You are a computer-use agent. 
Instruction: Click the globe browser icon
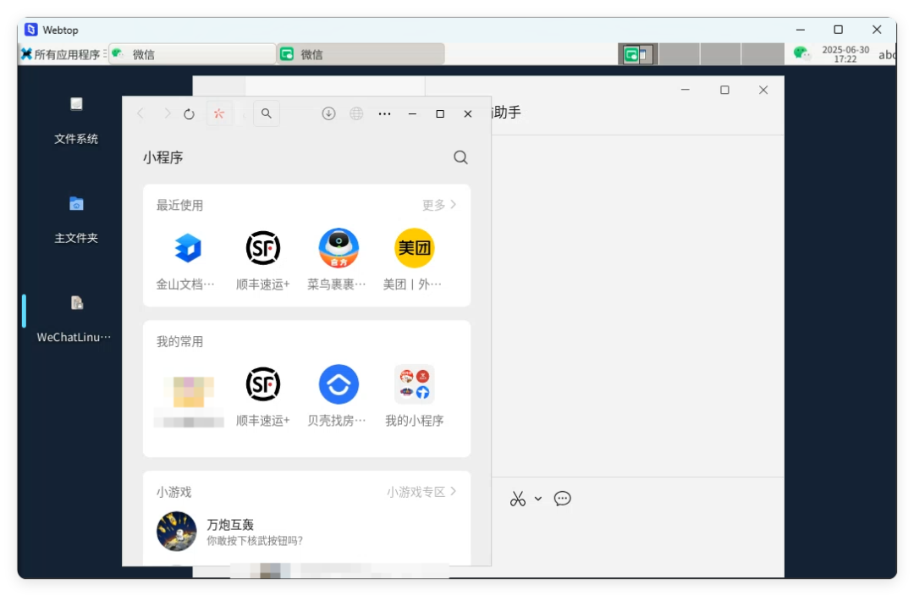[x=356, y=113]
